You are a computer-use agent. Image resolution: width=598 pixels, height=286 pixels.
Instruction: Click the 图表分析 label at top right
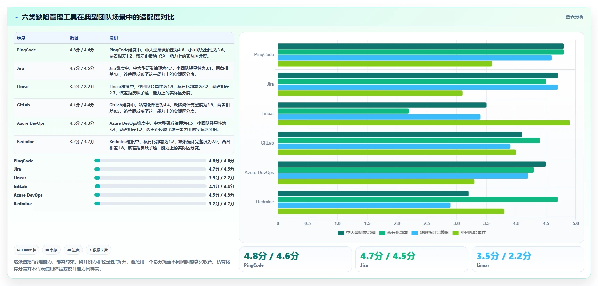(x=574, y=17)
